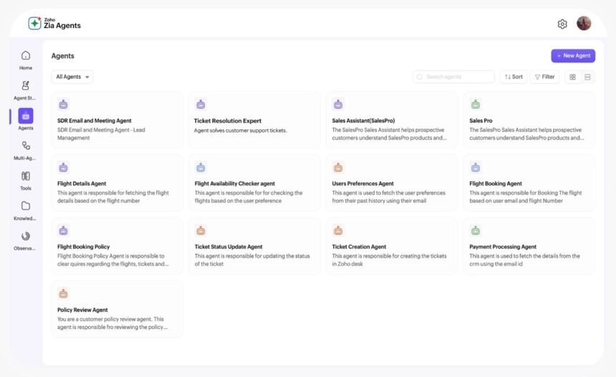The height and width of the screenshot is (377, 616).
Task: Open the Payment Processing Agent card
Action: point(529,246)
